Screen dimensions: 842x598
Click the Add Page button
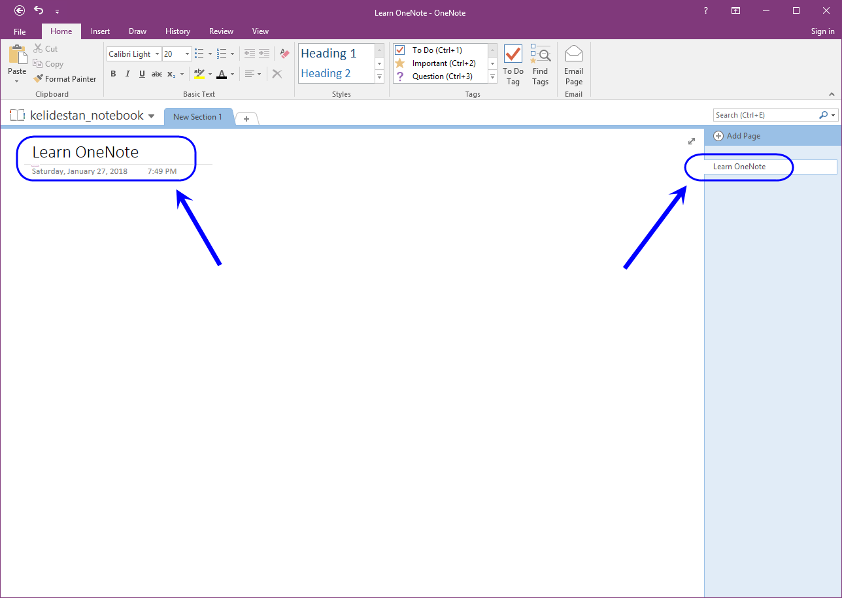pyautogui.click(x=737, y=136)
